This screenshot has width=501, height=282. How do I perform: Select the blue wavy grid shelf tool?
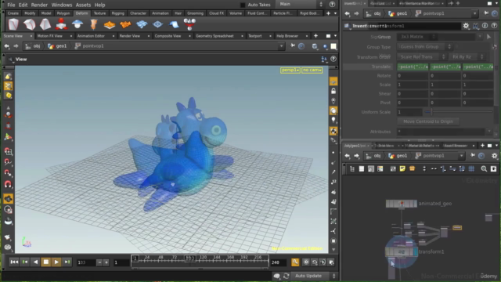(142, 24)
